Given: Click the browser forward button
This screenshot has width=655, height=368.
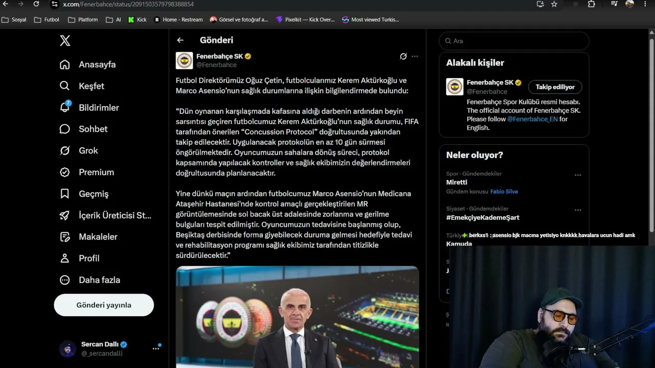Looking at the screenshot, I should pyautogui.click(x=21, y=4).
